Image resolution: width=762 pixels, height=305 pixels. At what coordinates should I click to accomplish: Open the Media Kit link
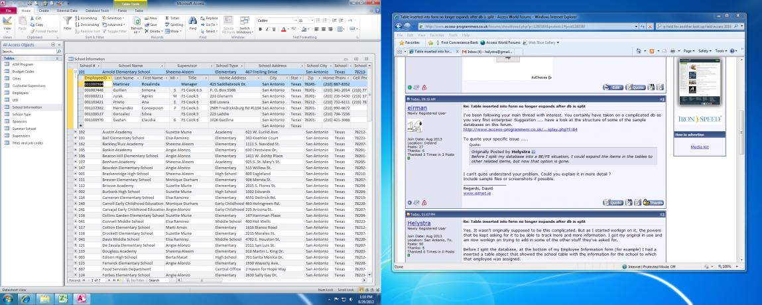(699, 147)
